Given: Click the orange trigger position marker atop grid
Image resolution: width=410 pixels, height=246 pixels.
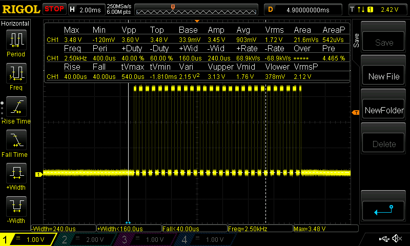Looking at the screenshot, I should tap(197, 21).
